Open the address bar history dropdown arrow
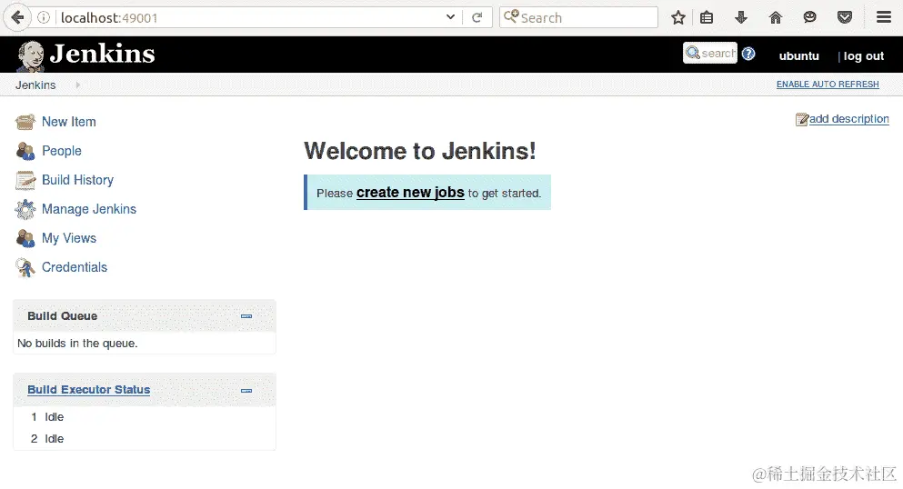Viewport: 903px width, 489px height. click(450, 17)
